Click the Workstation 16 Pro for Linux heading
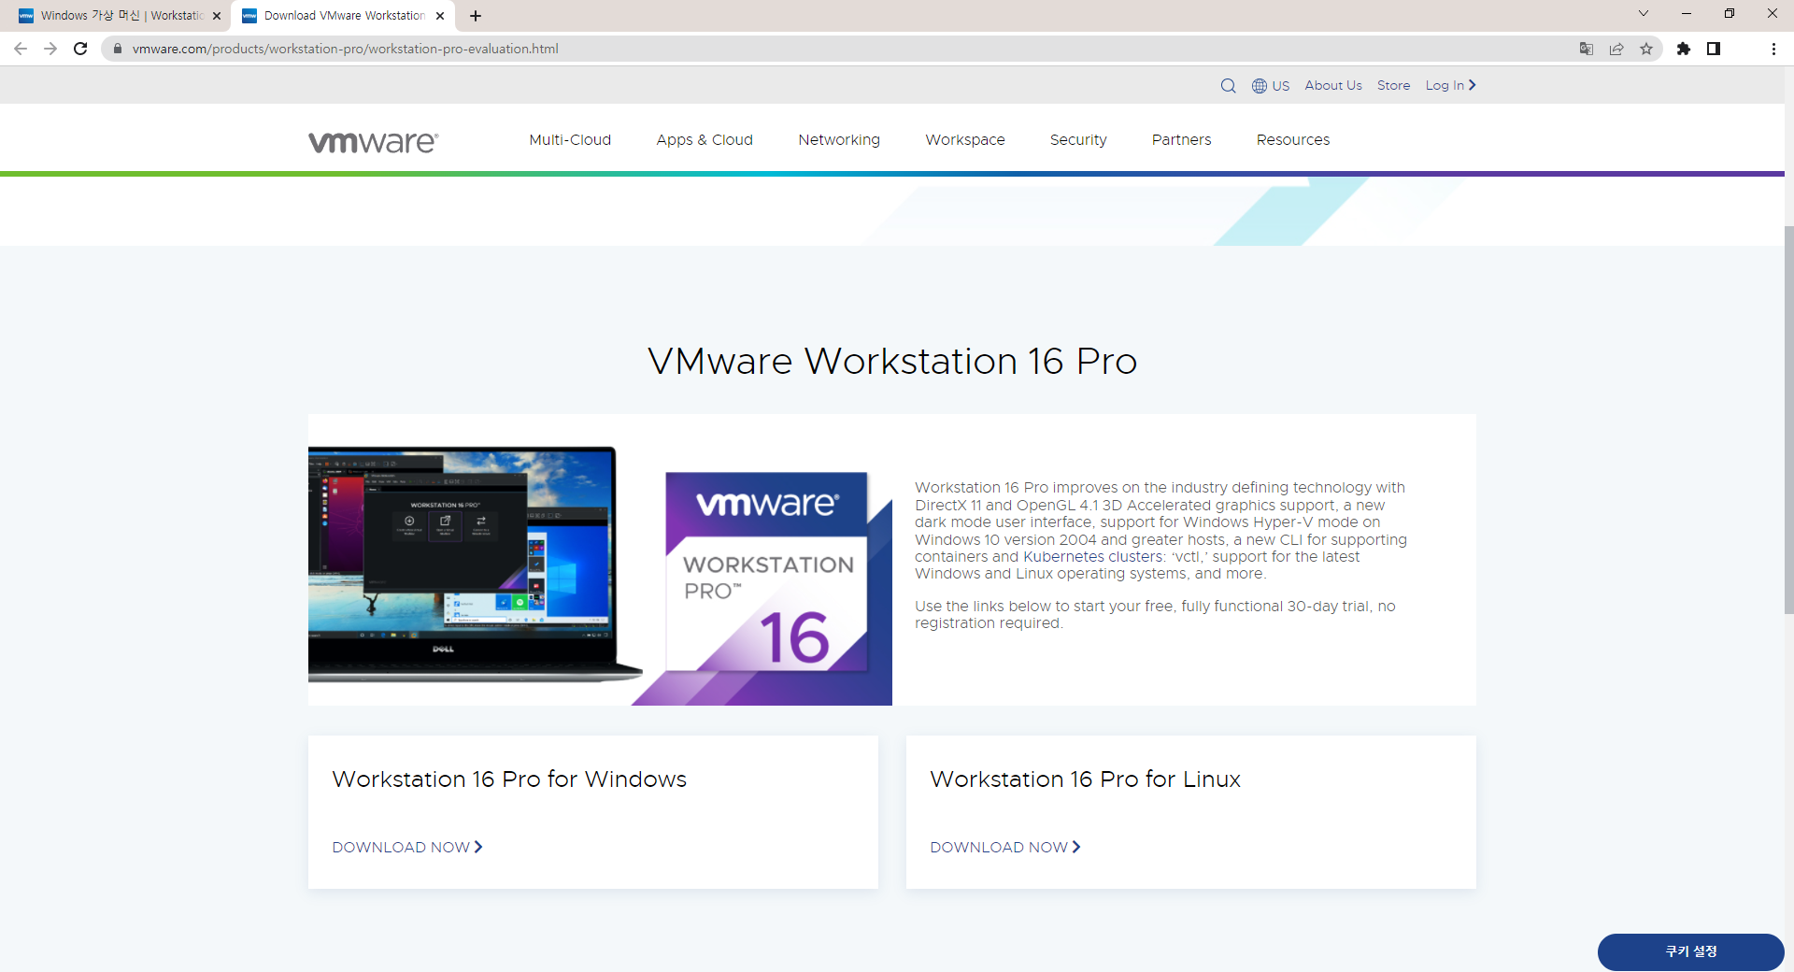1794x972 pixels. [1085, 779]
